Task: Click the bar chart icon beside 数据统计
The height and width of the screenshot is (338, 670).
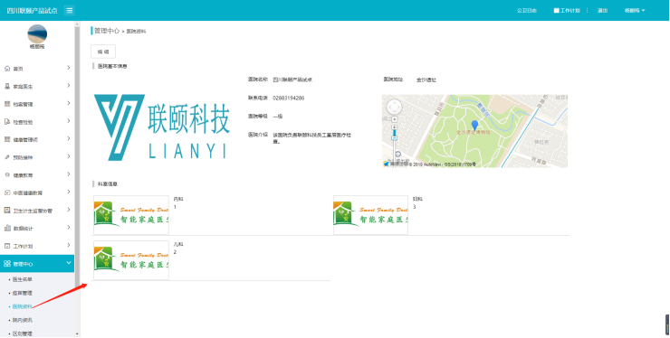Action: point(7,229)
